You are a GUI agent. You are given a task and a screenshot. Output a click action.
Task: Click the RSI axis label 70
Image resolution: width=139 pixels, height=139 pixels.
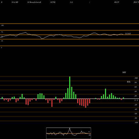tap(2, 32)
